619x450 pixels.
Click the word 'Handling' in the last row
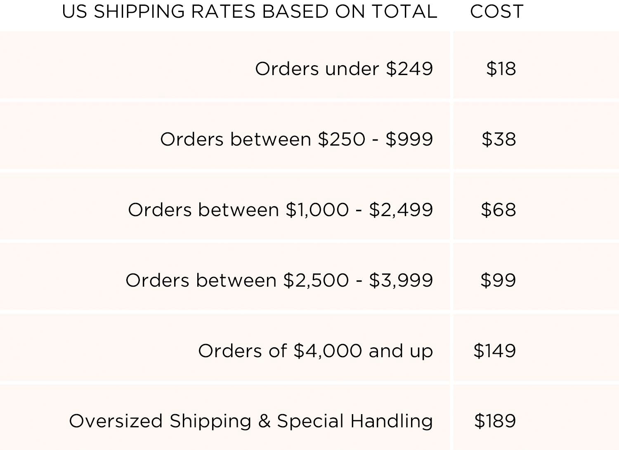coord(392,421)
